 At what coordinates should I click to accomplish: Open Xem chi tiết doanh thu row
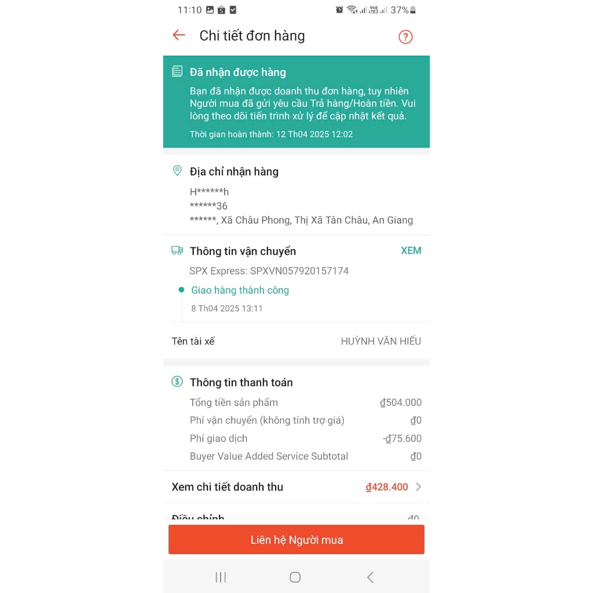point(296,486)
